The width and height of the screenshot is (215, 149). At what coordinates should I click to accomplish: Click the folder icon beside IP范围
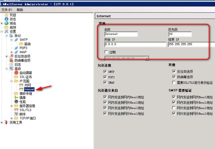coord(16,81)
